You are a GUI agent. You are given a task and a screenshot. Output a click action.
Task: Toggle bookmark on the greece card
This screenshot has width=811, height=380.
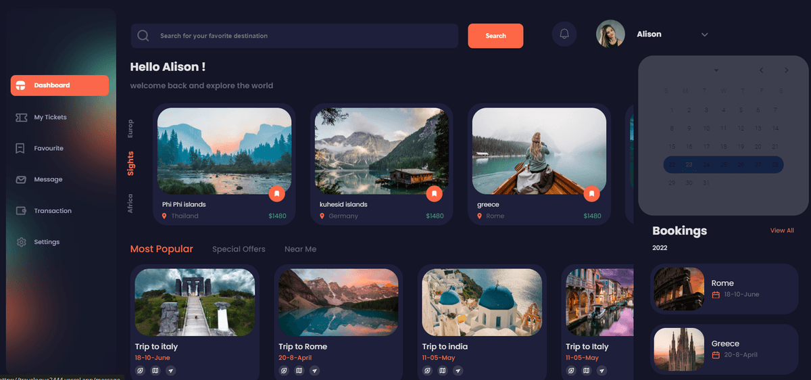(x=591, y=194)
